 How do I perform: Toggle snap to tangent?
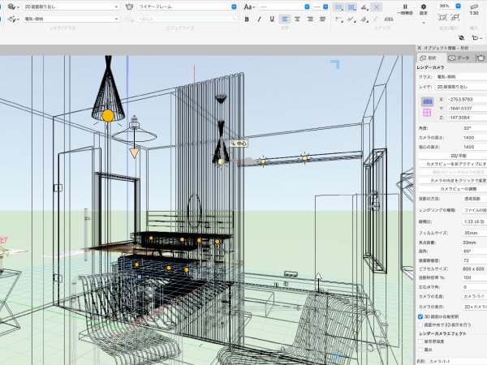click(x=377, y=19)
